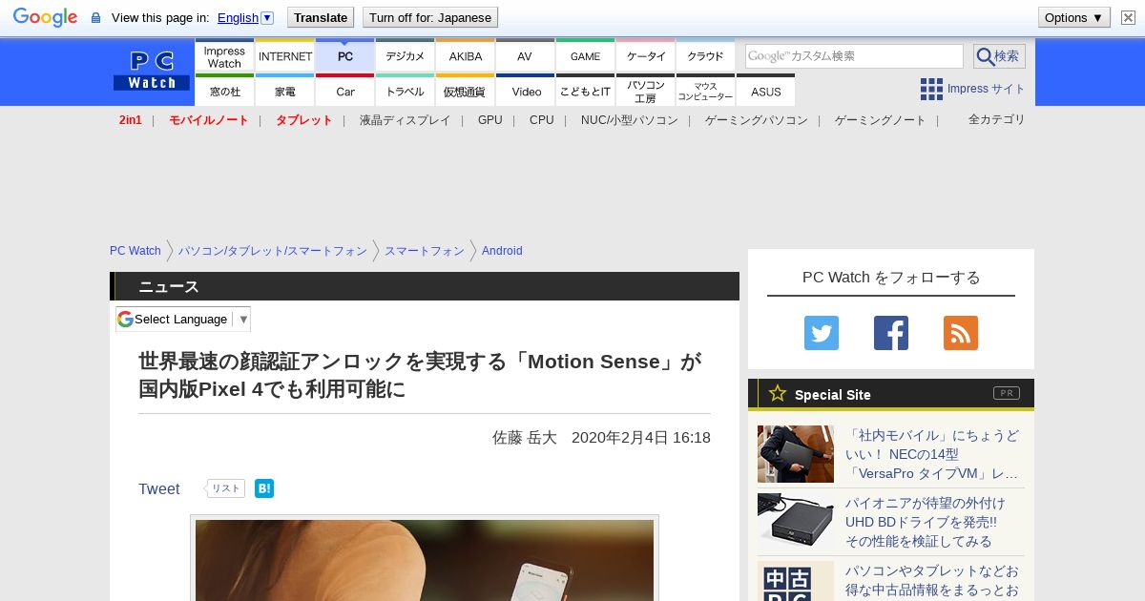Open the パソコン工房 tab
1145x601 pixels.
(646, 91)
